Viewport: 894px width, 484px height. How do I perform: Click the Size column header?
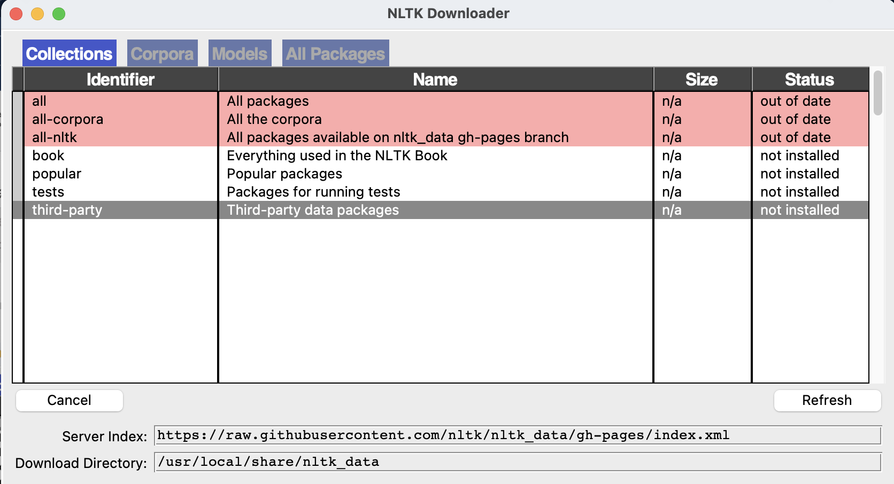tap(702, 80)
